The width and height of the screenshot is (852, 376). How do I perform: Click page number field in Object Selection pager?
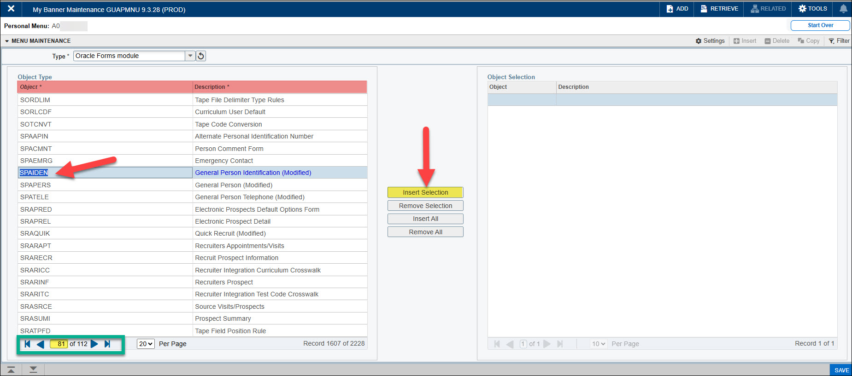pyautogui.click(x=523, y=344)
